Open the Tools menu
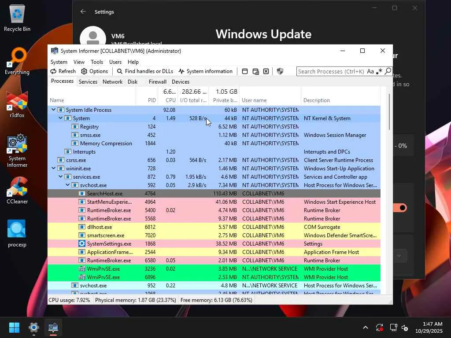 pos(96,62)
